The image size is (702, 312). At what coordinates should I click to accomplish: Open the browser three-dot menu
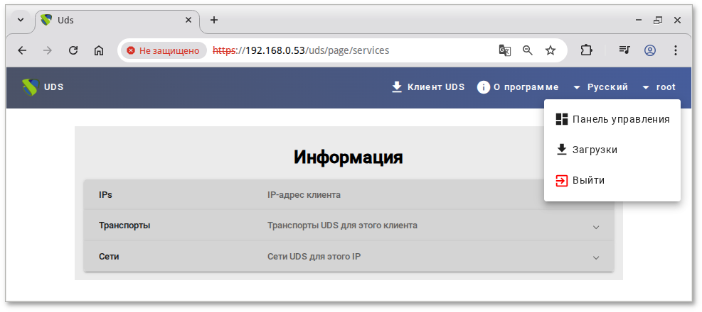676,50
